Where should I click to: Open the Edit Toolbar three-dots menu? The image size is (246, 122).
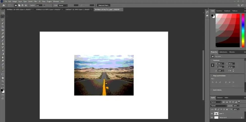coord(3,85)
